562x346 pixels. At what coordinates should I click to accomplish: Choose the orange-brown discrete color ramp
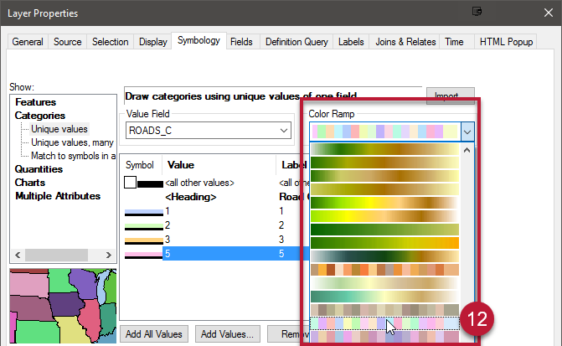pos(385,270)
